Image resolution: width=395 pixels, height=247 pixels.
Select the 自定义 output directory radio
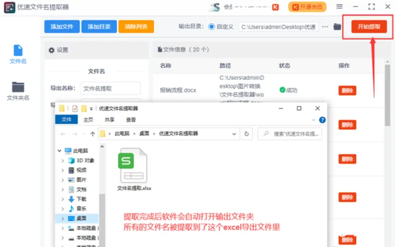(212, 27)
